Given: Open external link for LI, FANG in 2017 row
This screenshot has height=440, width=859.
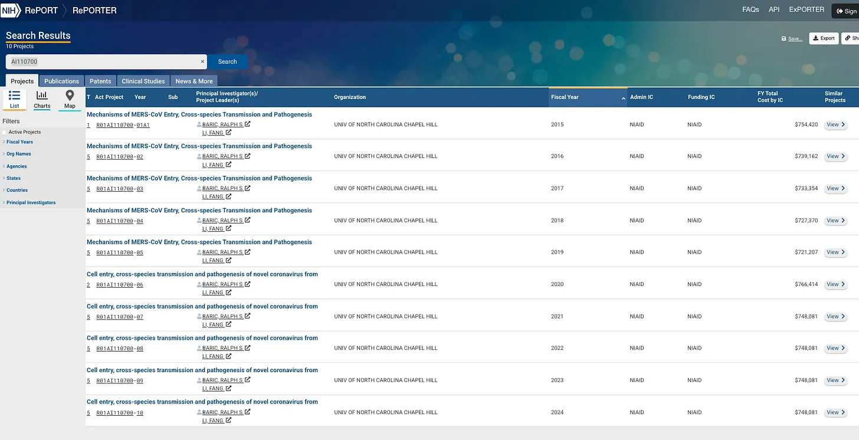Looking at the screenshot, I should point(228,196).
